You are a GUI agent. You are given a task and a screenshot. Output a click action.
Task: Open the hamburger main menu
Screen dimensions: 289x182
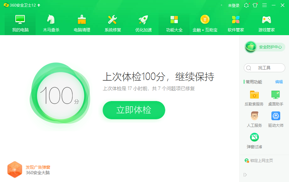tap(264, 5)
